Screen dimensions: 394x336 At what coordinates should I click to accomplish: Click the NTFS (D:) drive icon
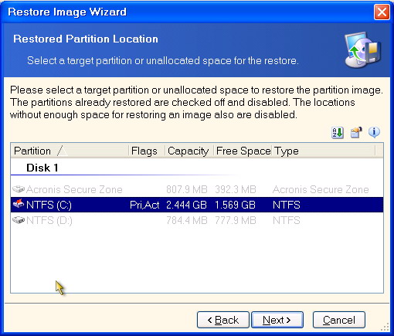(19, 220)
